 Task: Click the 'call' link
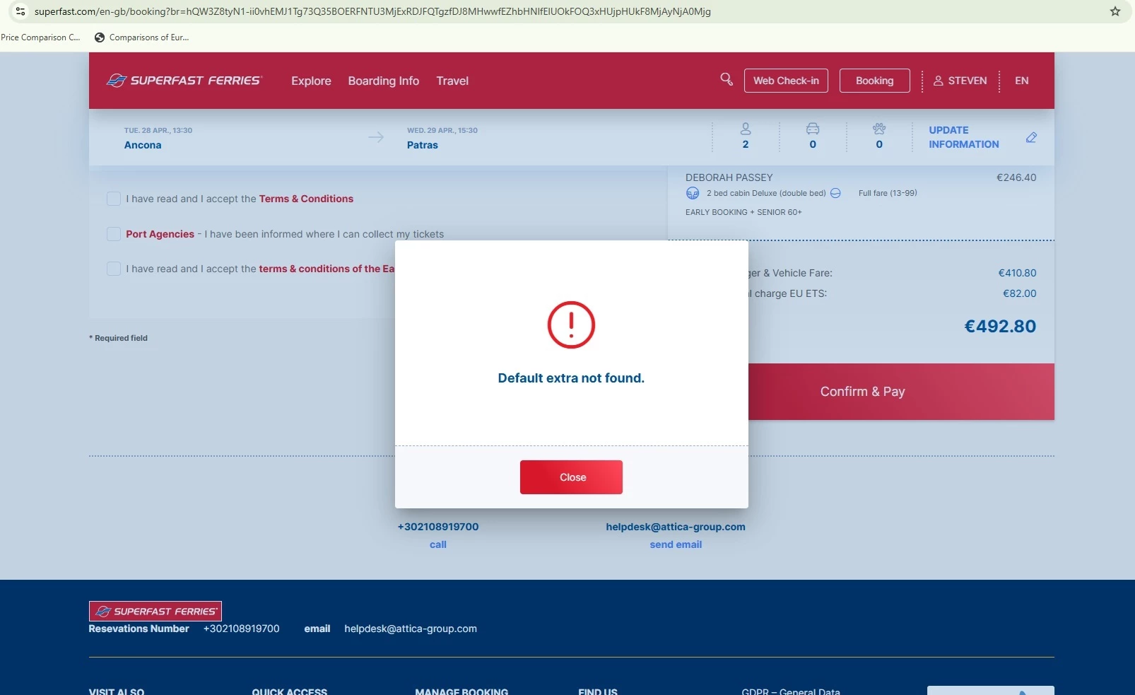438,544
